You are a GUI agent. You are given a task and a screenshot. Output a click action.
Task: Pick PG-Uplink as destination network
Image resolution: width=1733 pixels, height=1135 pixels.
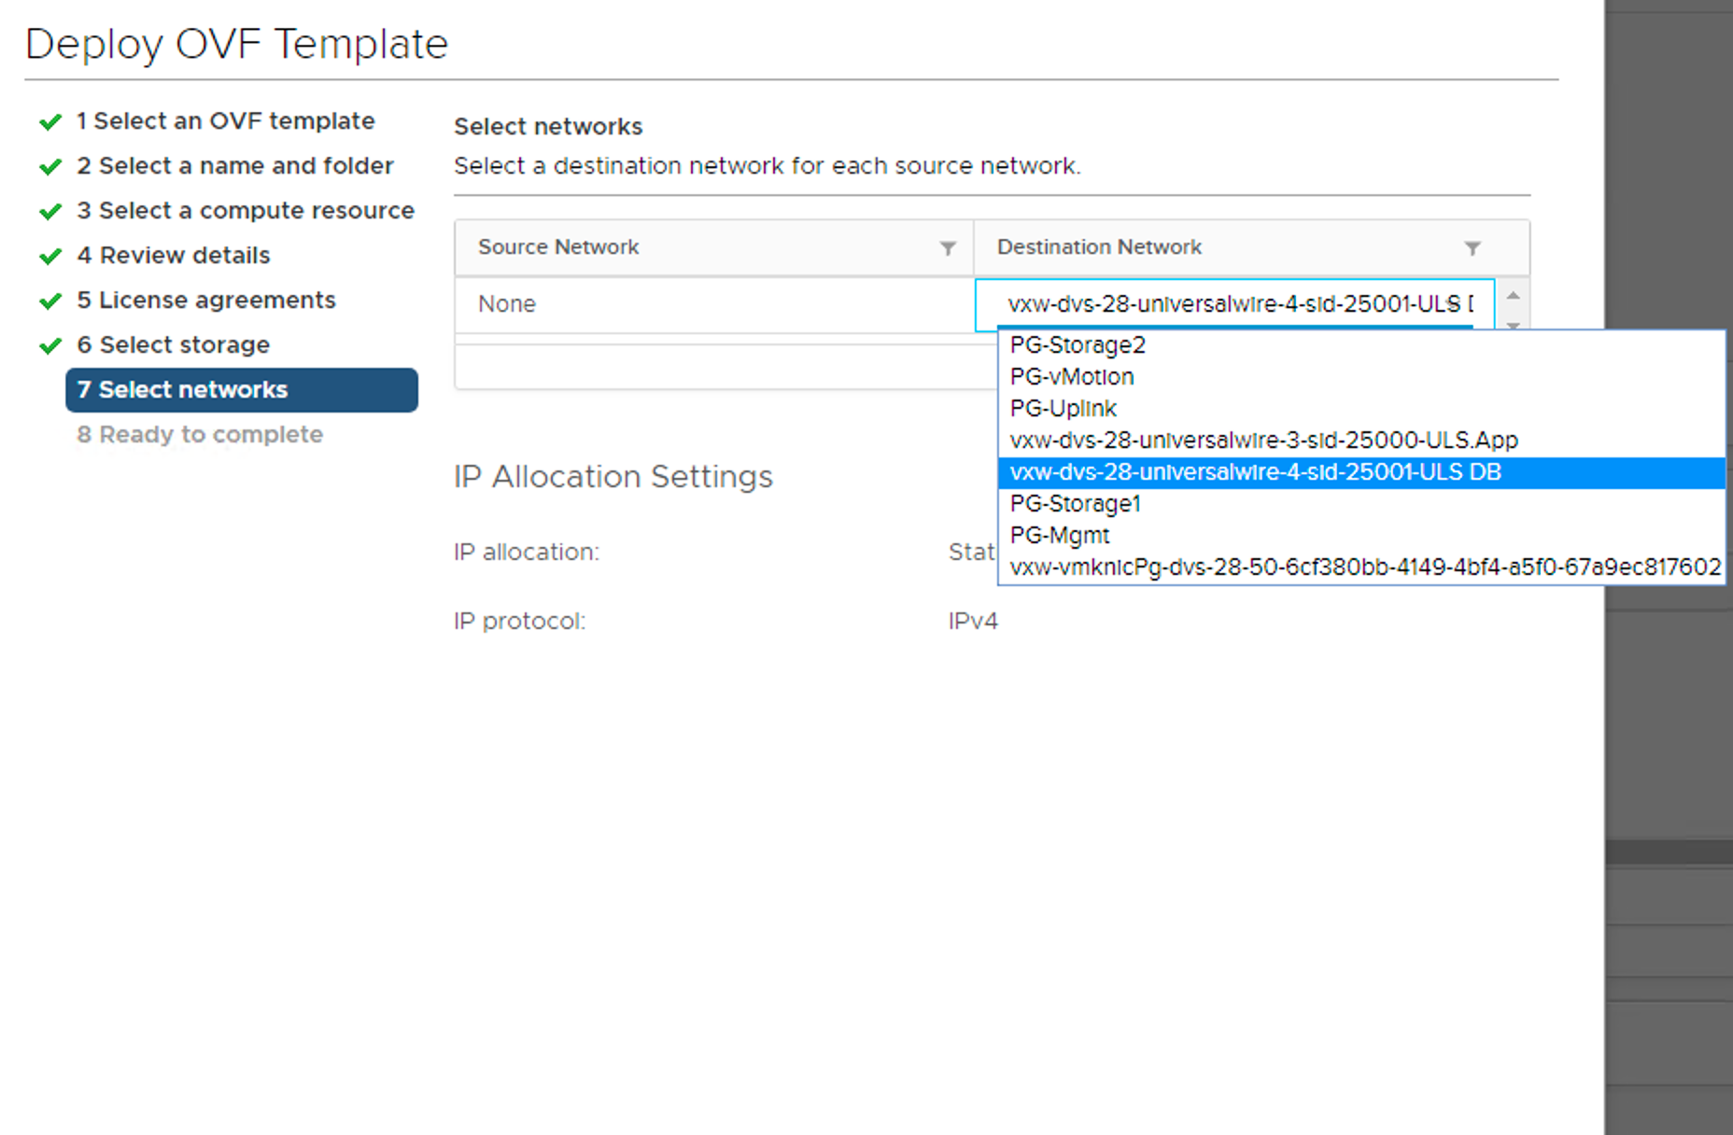click(1064, 409)
